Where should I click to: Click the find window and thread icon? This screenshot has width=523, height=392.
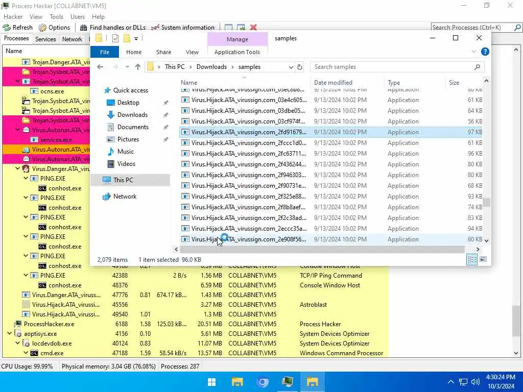coord(241,28)
